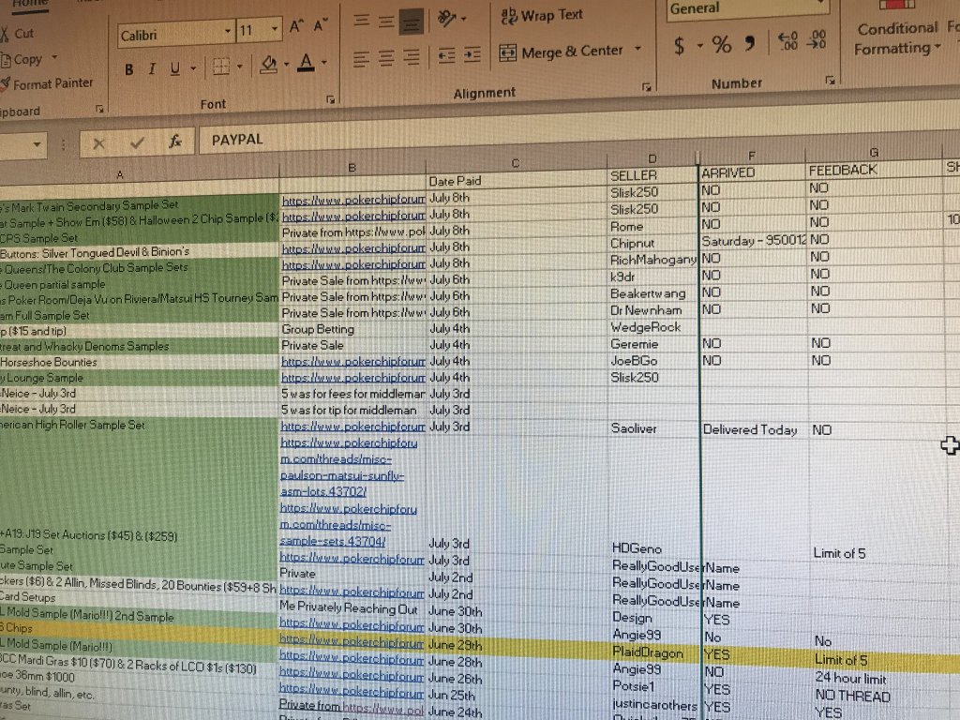960x720 pixels.
Task: Toggle Wrap Text for the cell
Action: 541,15
